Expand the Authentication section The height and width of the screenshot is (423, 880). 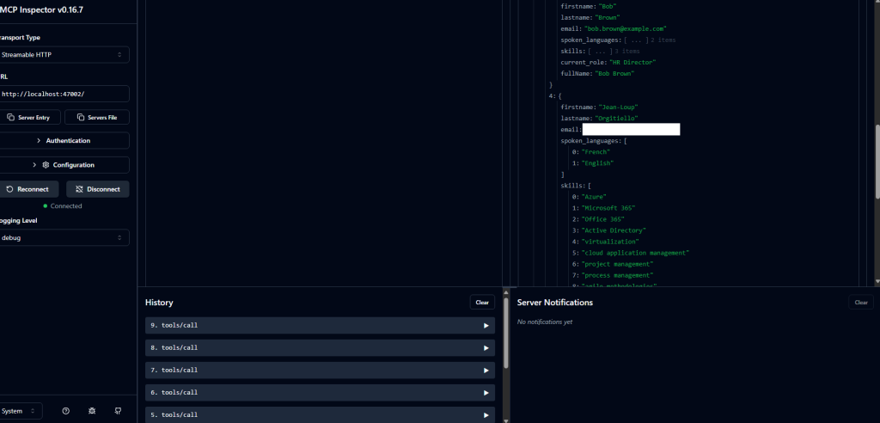(63, 140)
